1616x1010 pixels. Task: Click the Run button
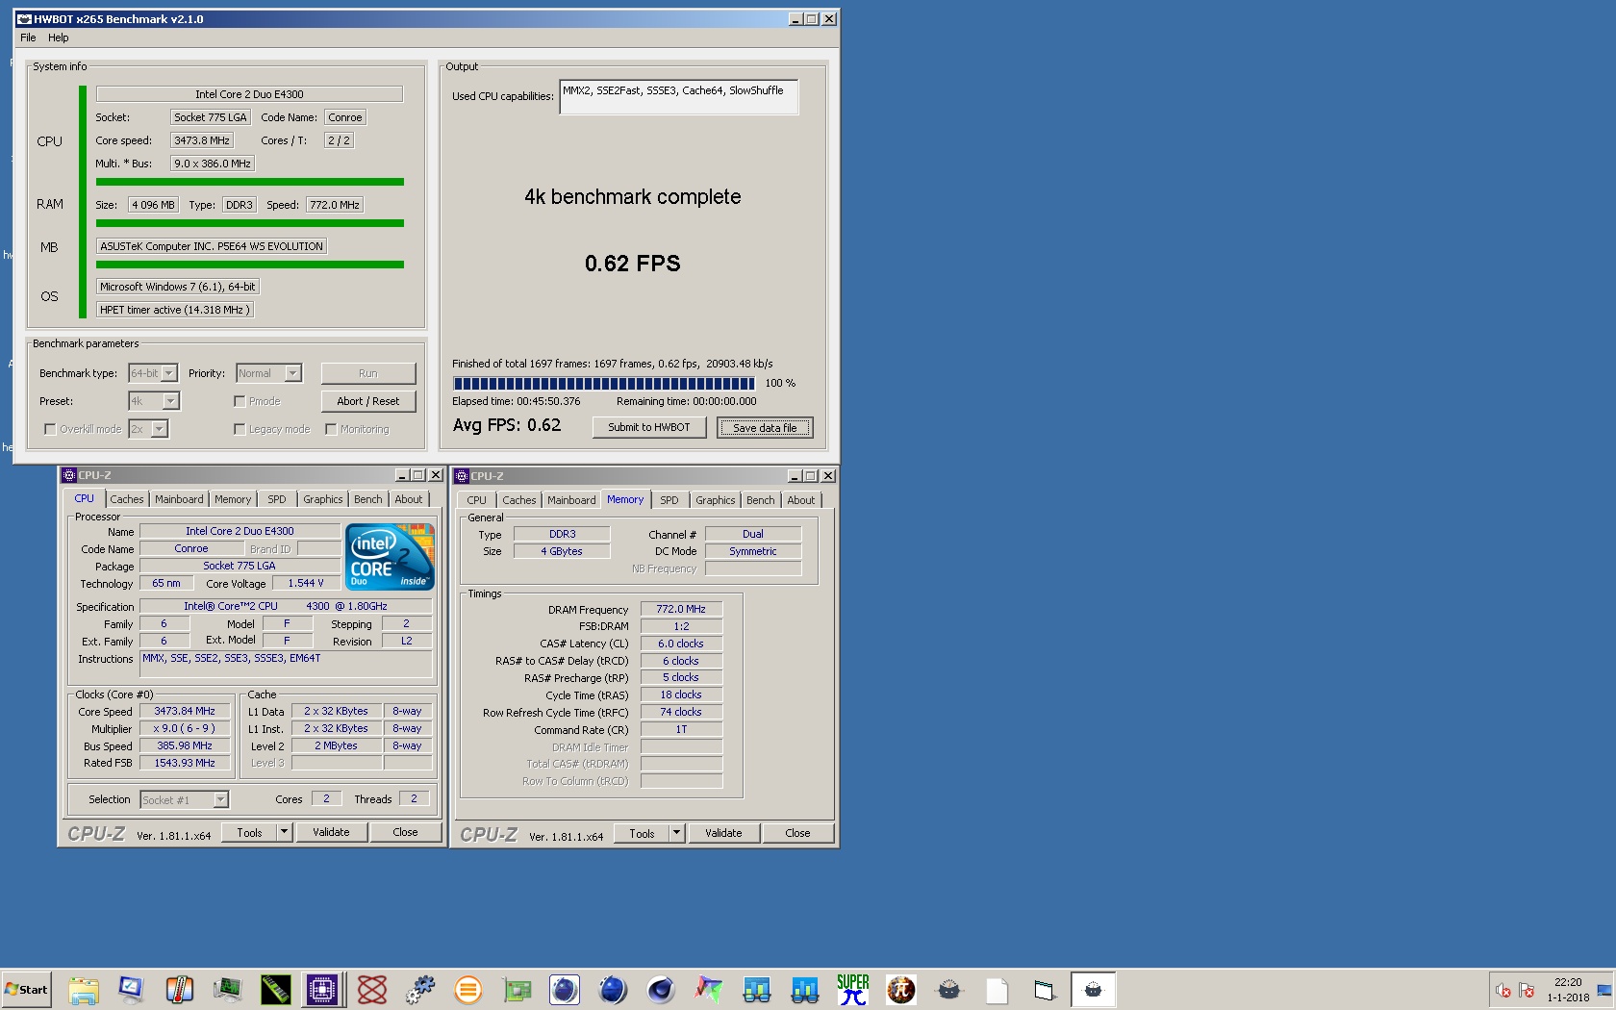point(368,373)
